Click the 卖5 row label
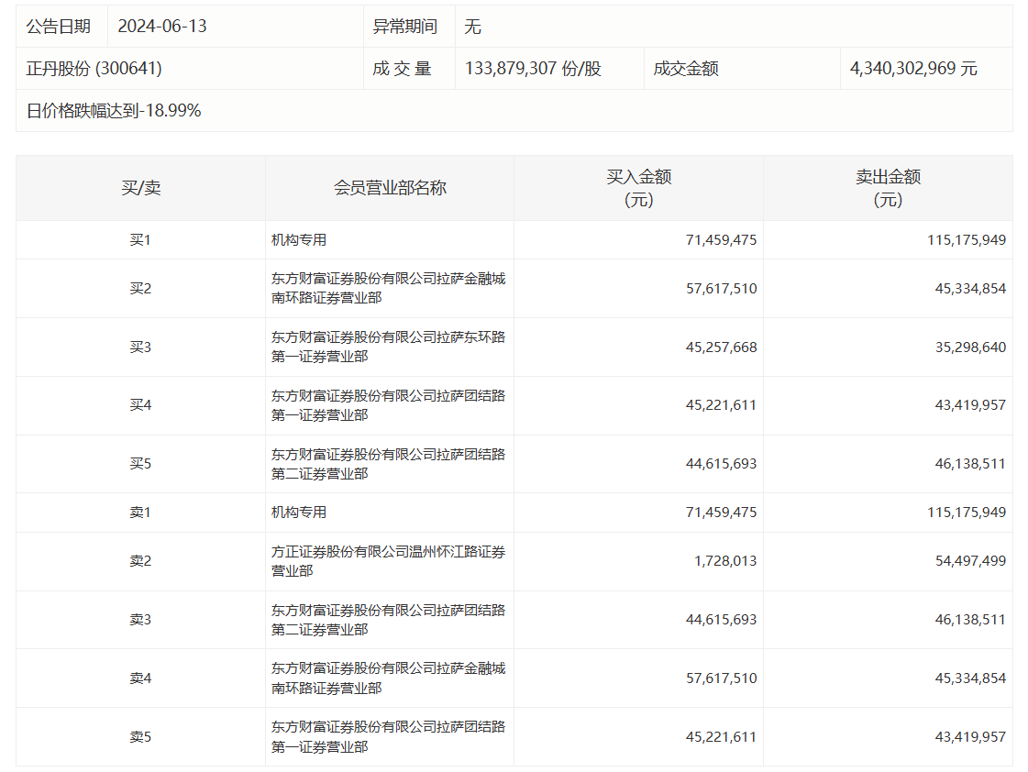This screenshot has width=1028, height=772. [140, 737]
